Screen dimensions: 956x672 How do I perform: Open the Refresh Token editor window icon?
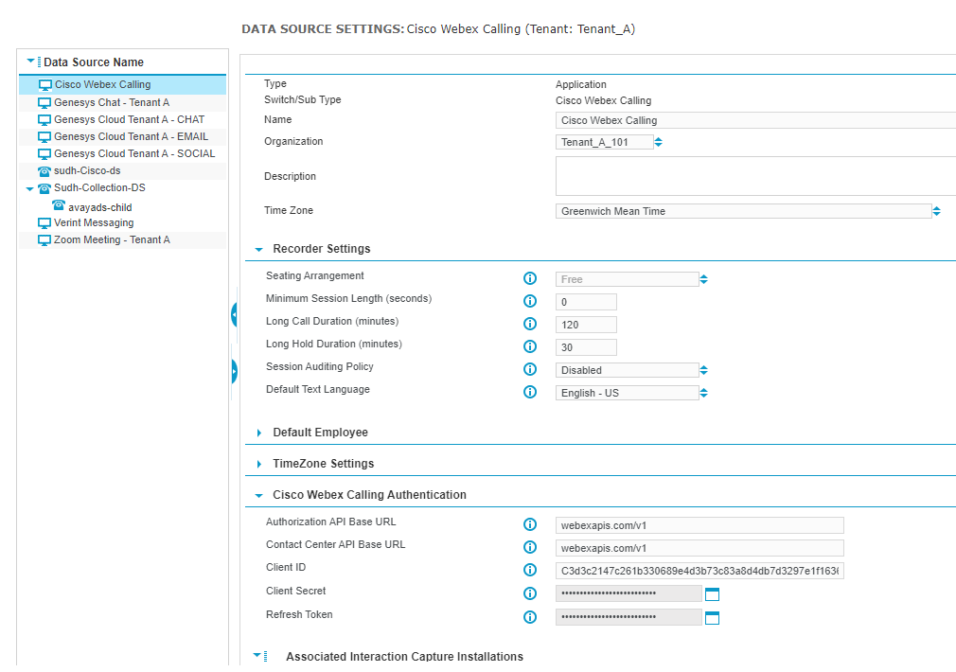click(712, 616)
